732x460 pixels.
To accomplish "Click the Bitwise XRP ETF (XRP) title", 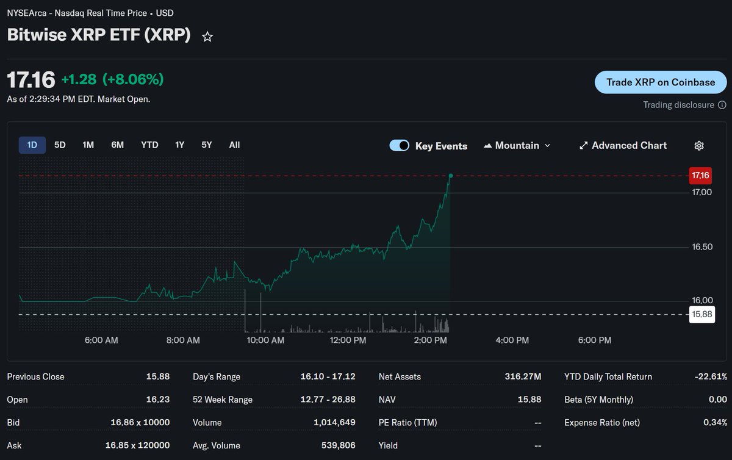I will pos(99,36).
